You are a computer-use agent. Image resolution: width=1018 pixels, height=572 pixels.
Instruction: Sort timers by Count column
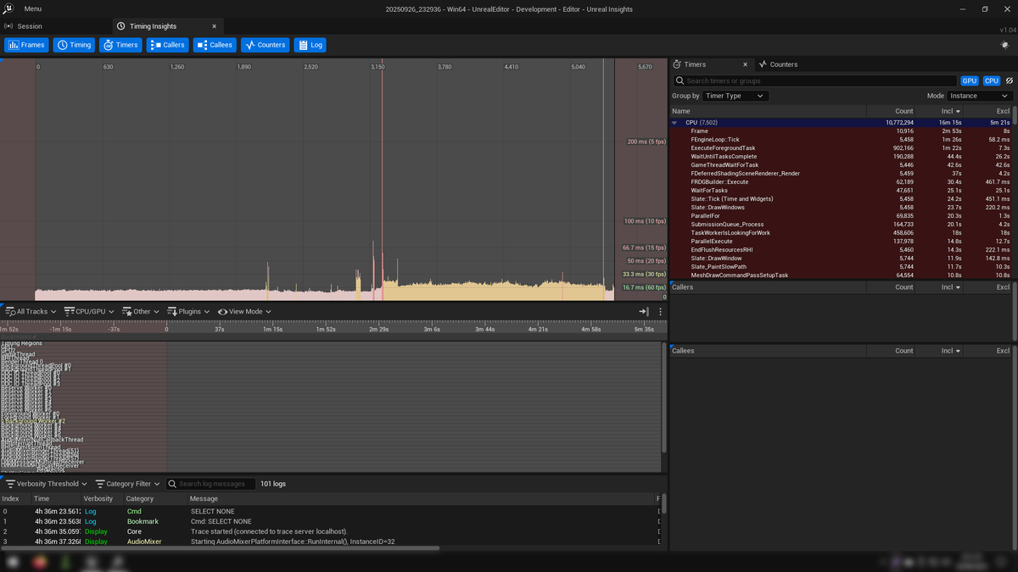click(892, 111)
